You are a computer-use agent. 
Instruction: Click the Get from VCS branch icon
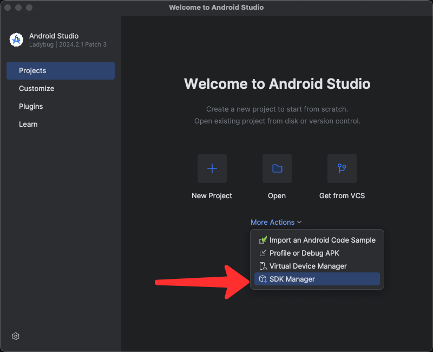tap(342, 168)
